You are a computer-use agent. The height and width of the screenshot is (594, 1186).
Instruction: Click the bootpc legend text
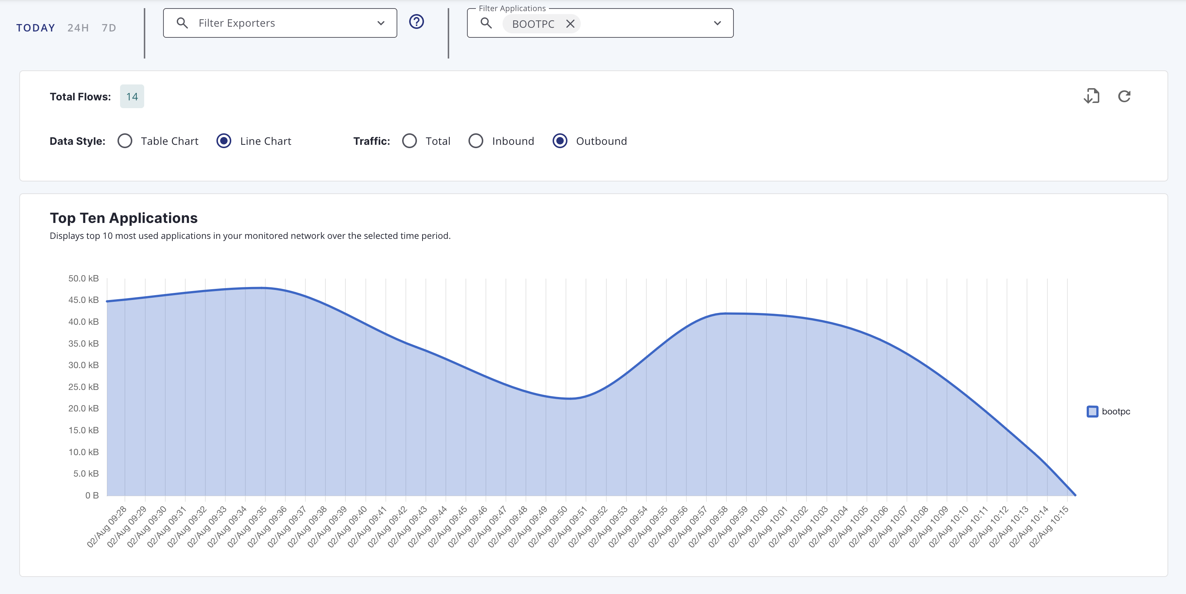1116,411
